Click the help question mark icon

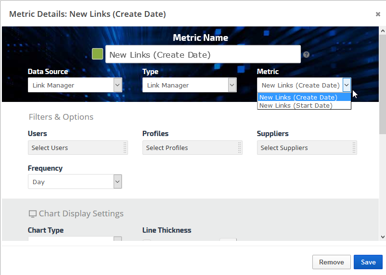(306, 55)
